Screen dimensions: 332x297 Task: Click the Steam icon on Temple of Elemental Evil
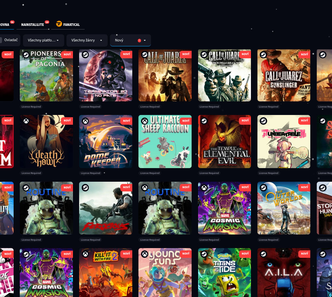(x=204, y=121)
